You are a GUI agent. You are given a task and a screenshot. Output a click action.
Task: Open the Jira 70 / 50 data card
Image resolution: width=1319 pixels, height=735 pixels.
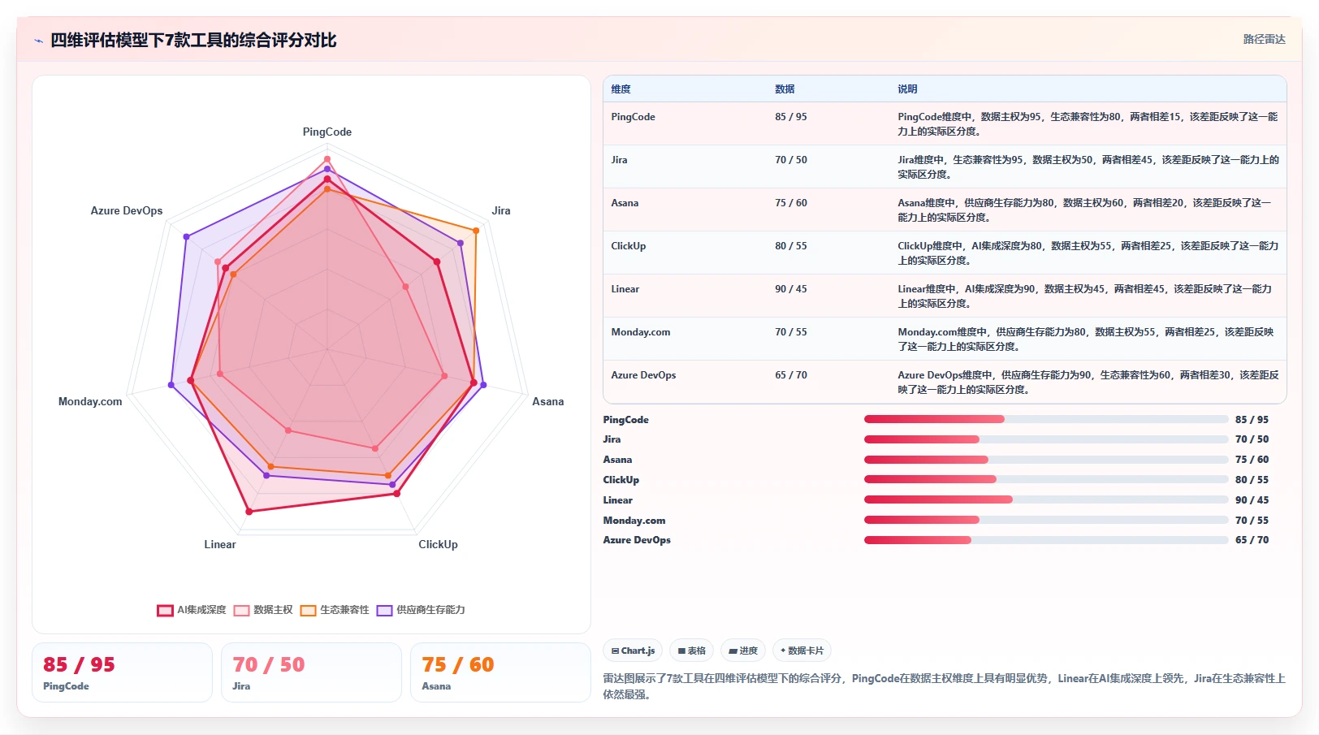pyautogui.click(x=311, y=672)
